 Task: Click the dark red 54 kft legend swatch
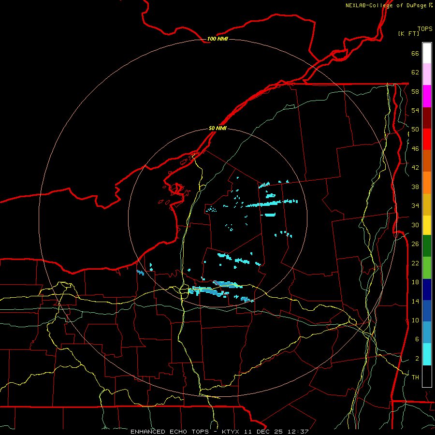(427, 117)
